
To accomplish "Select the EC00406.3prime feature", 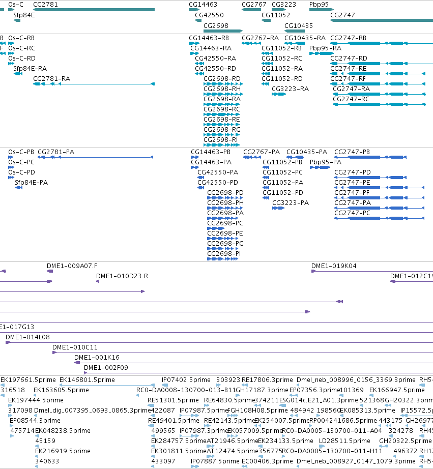I will tap(244, 466).
